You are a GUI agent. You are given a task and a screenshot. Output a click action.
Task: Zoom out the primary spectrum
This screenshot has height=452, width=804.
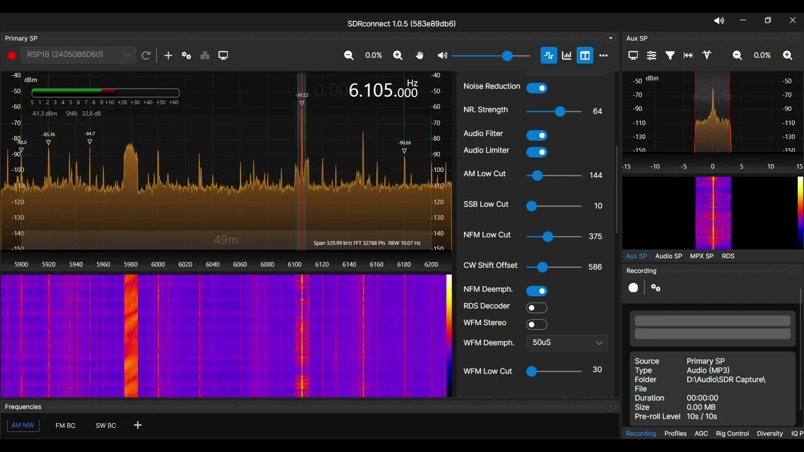349,55
